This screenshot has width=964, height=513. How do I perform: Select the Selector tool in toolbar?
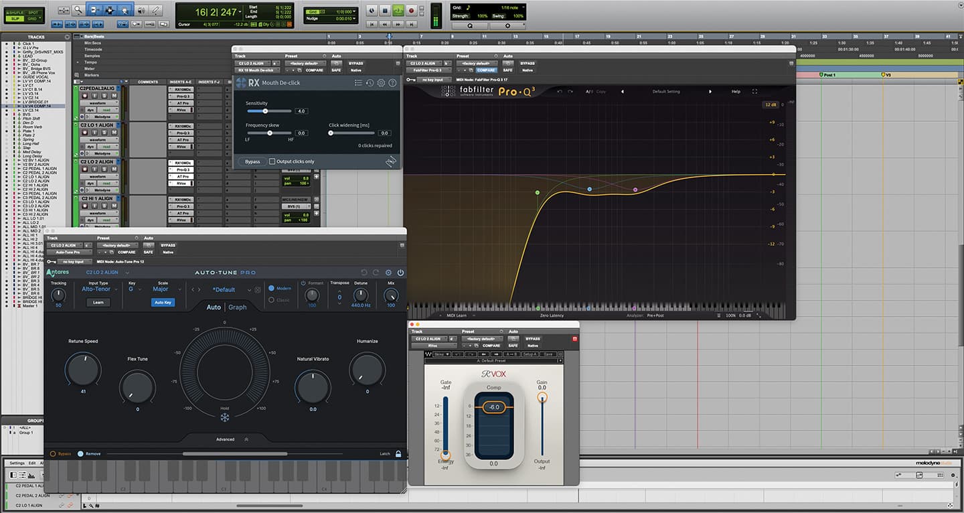tap(109, 10)
